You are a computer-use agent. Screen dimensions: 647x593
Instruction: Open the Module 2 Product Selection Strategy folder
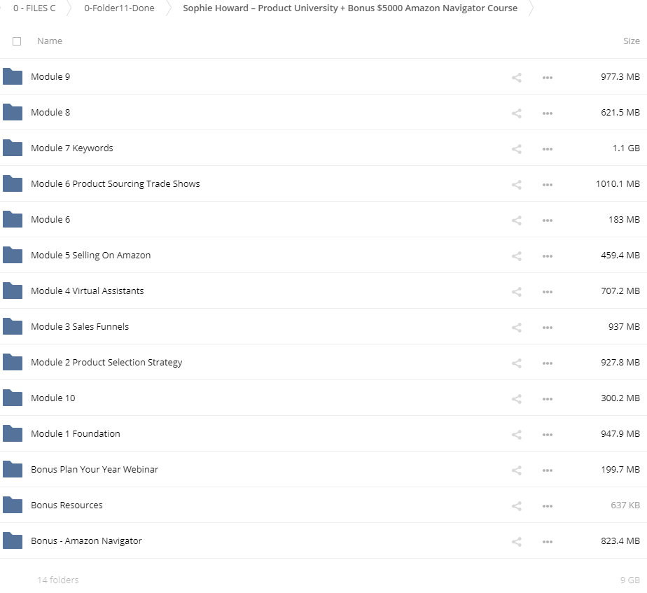106,363
